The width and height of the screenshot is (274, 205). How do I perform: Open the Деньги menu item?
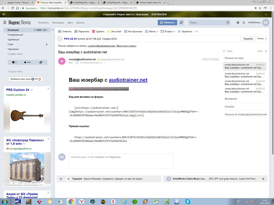point(80,23)
